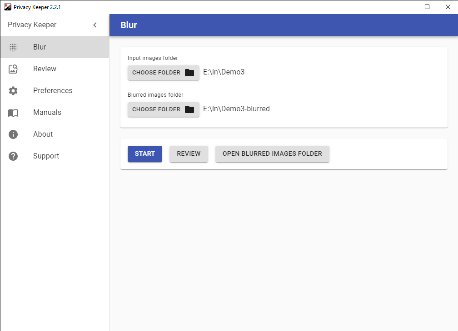Viewport: 458px width, 331px height.
Task: Minimize the Privacy Keeper window
Action: [407, 7]
